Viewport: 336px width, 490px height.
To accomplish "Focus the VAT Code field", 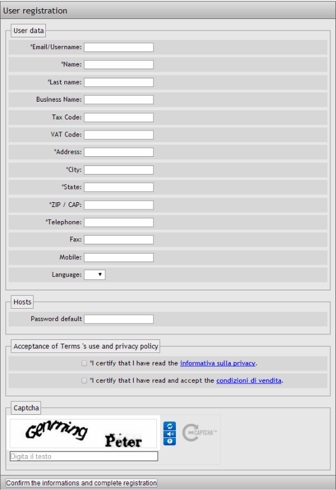I will [x=119, y=135].
